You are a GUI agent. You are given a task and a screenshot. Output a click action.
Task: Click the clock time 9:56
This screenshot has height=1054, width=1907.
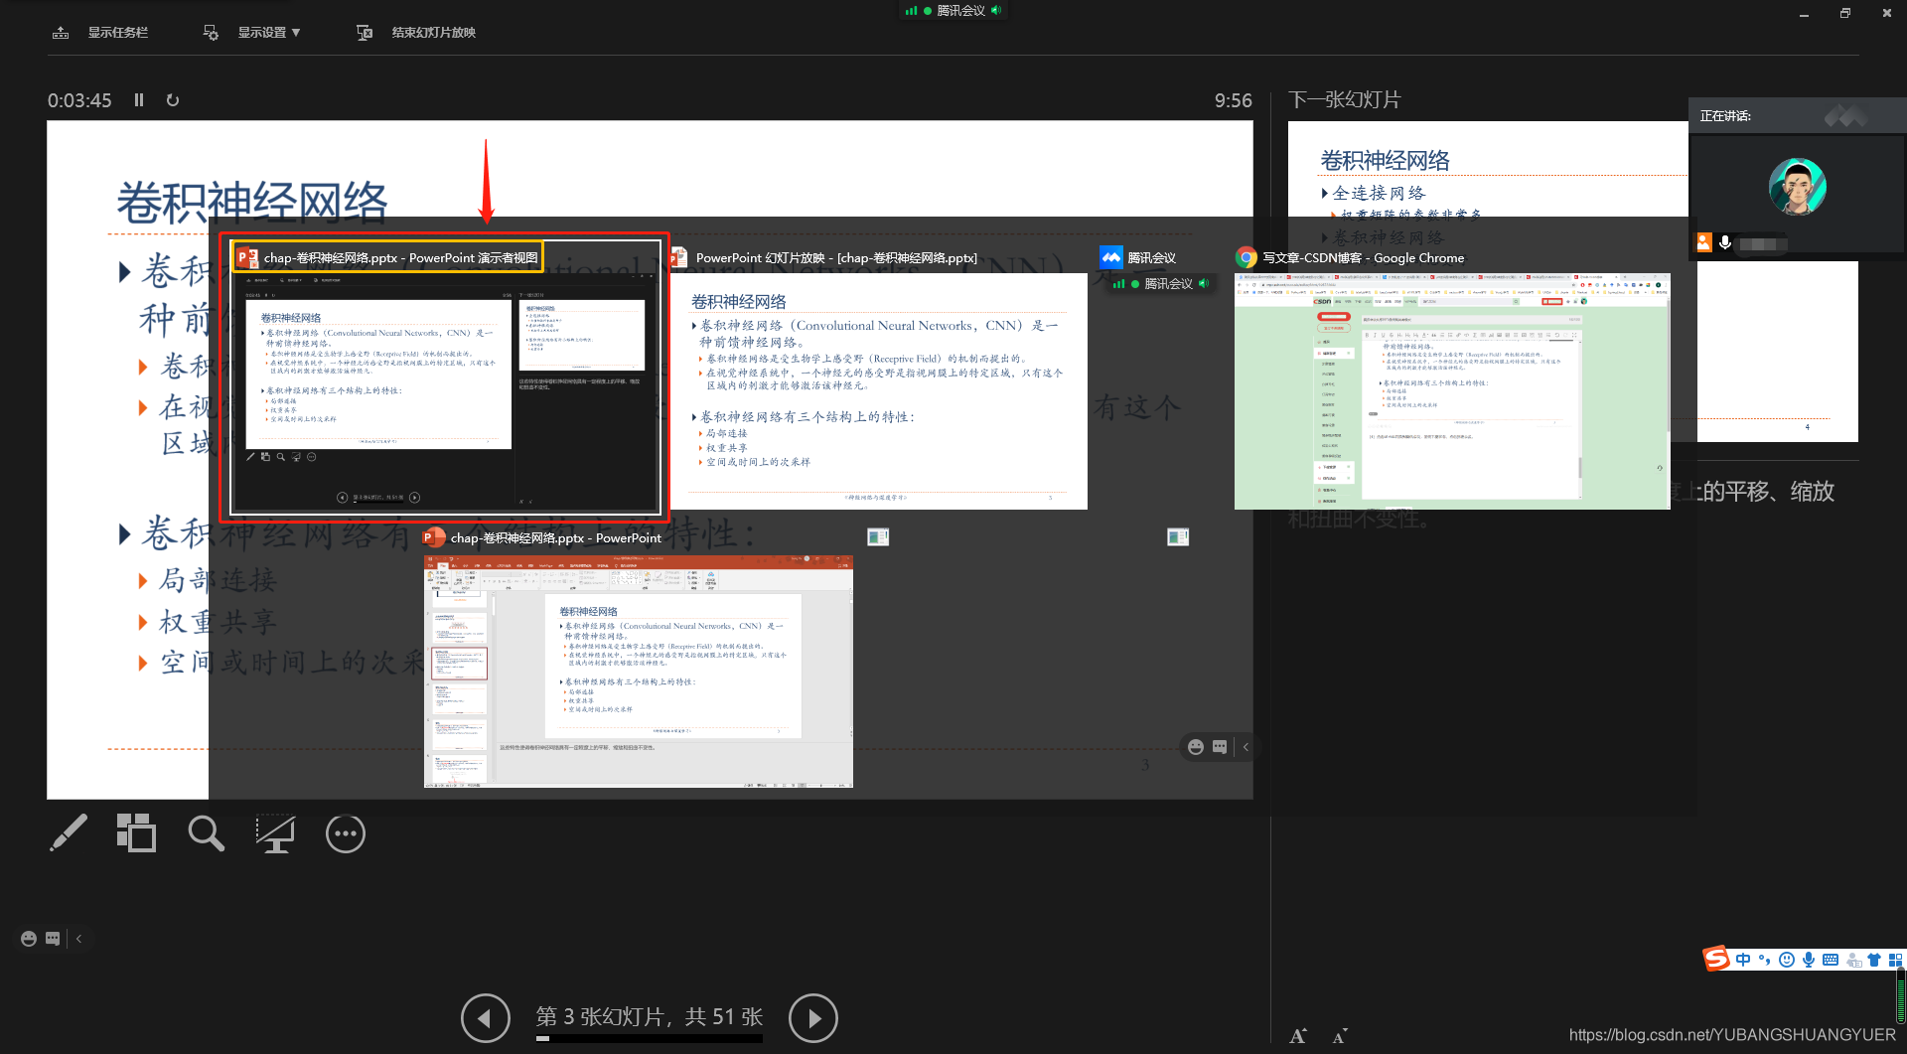coord(1233,100)
